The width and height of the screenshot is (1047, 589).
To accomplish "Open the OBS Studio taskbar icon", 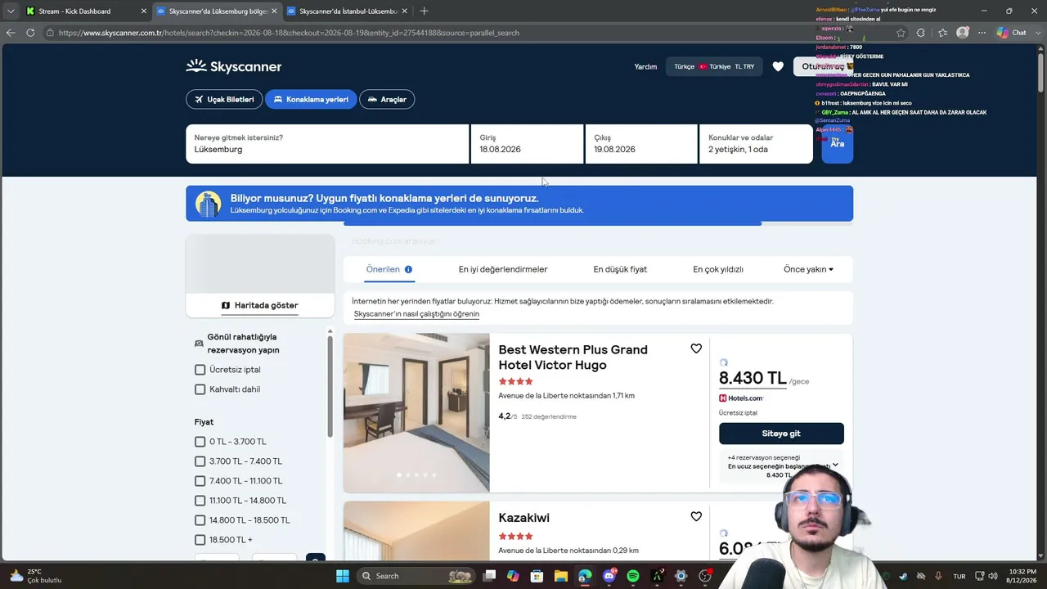I will (x=705, y=576).
